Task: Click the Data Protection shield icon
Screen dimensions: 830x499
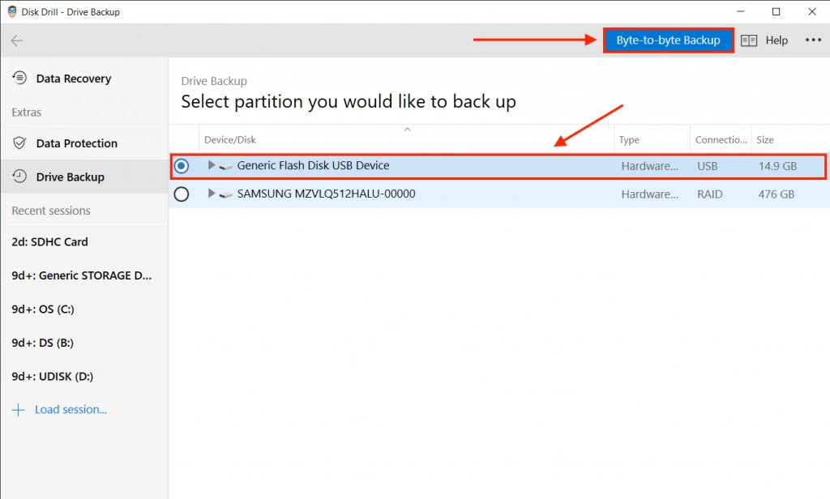Action: pyautogui.click(x=19, y=143)
